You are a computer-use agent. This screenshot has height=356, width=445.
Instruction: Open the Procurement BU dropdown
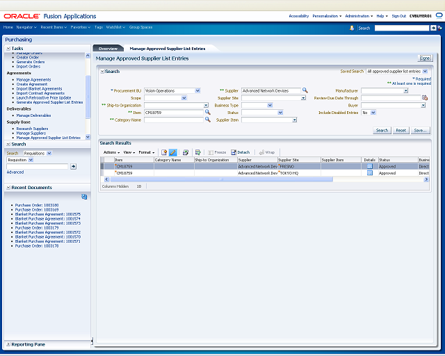tap(197, 90)
